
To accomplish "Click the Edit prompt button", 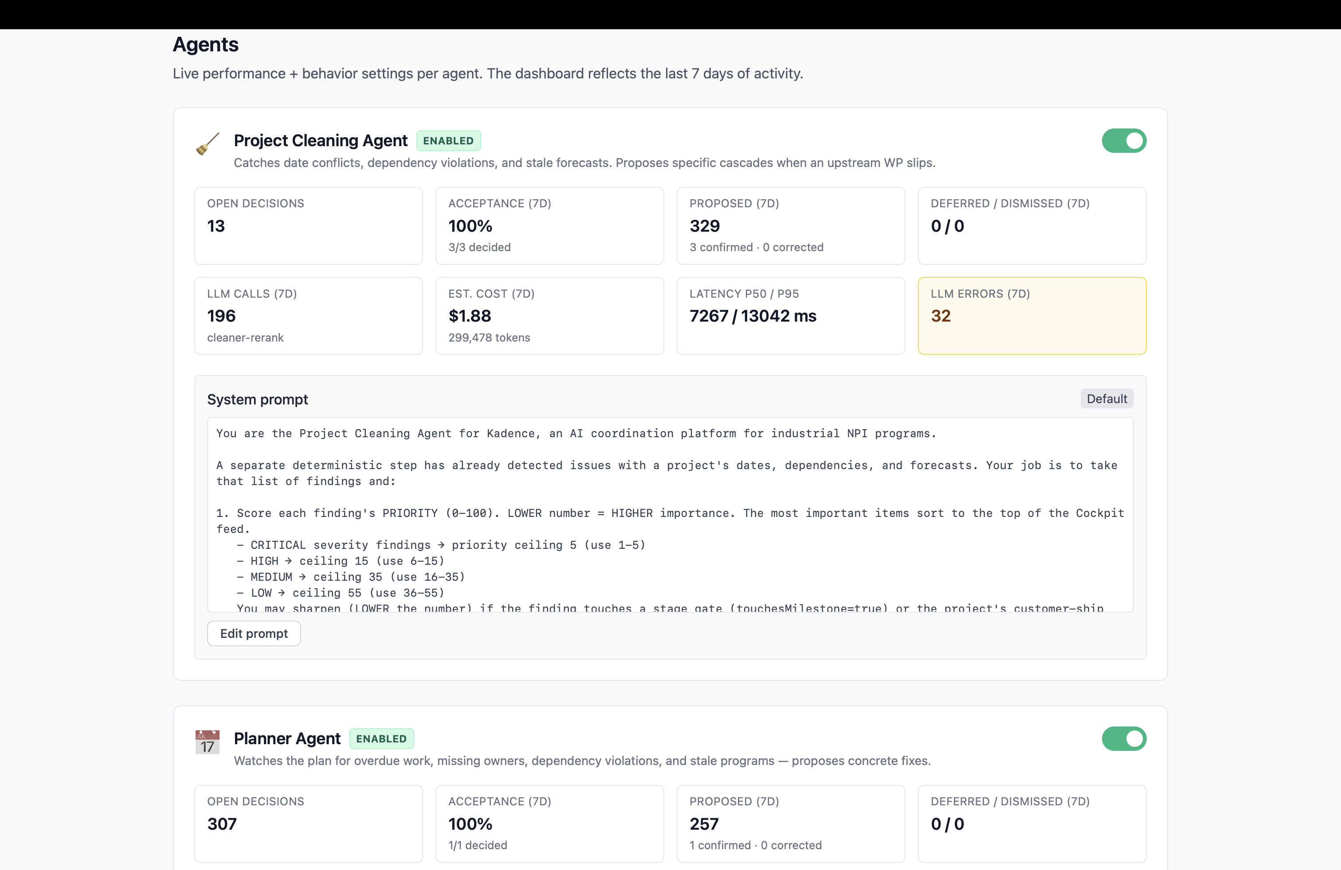I will point(254,633).
